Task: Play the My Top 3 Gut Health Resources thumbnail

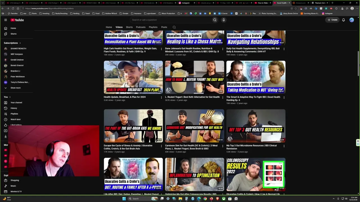Action: pyautogui.click(x=256, y=126)
